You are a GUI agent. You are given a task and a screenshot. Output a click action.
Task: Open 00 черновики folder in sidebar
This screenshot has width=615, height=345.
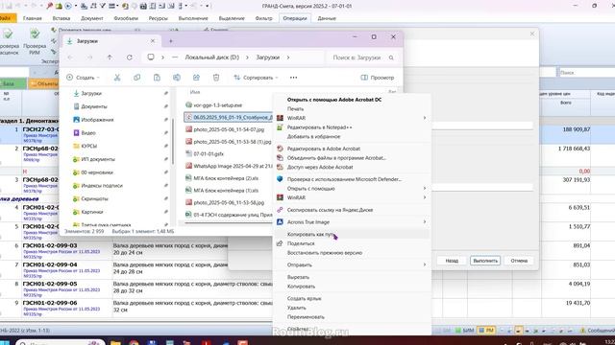coord(92,172)
